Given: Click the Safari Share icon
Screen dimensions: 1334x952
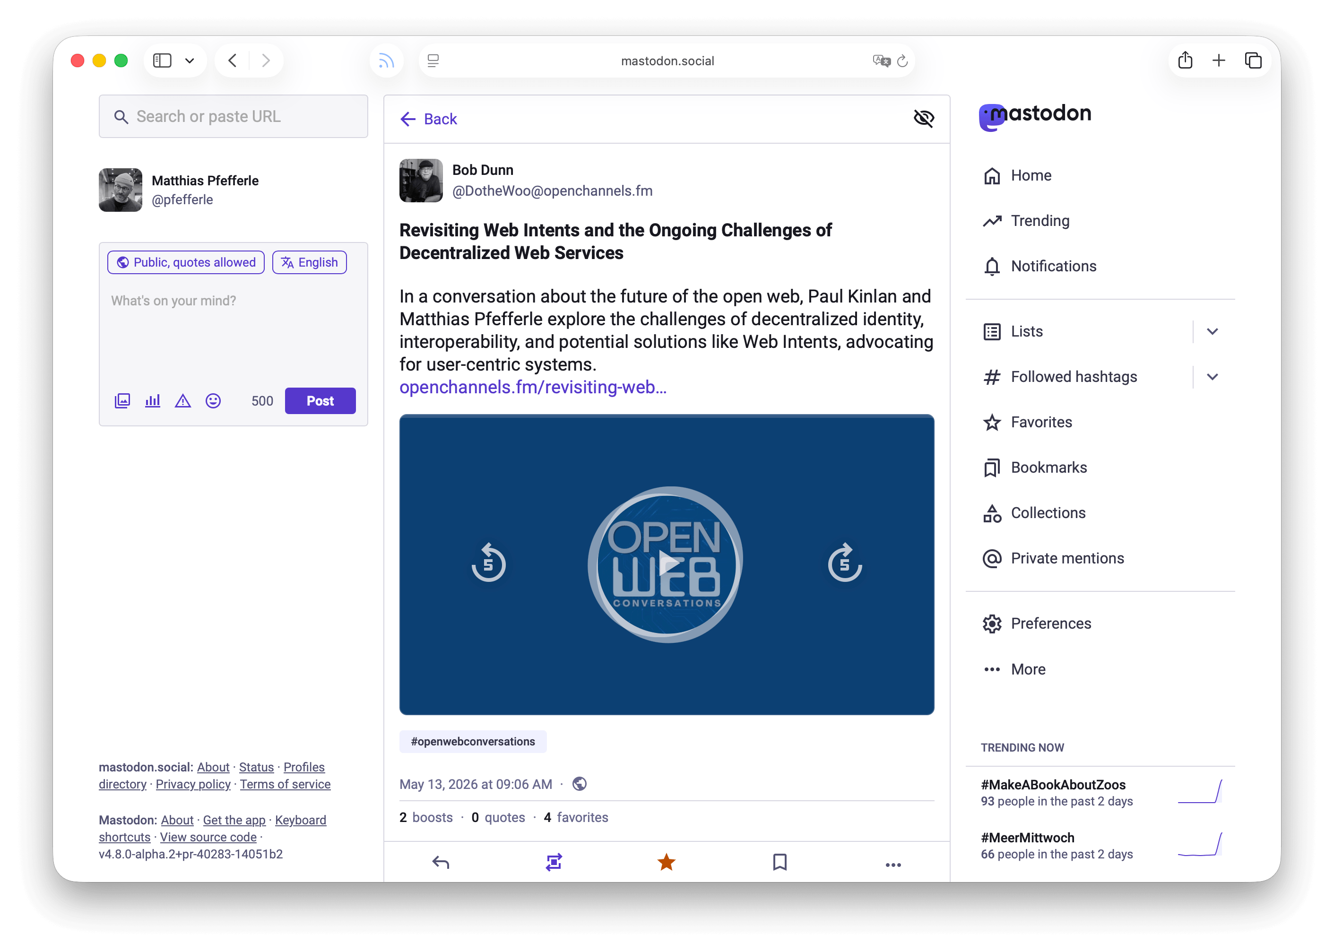Looking at the screenshot, I should 1185,60.
